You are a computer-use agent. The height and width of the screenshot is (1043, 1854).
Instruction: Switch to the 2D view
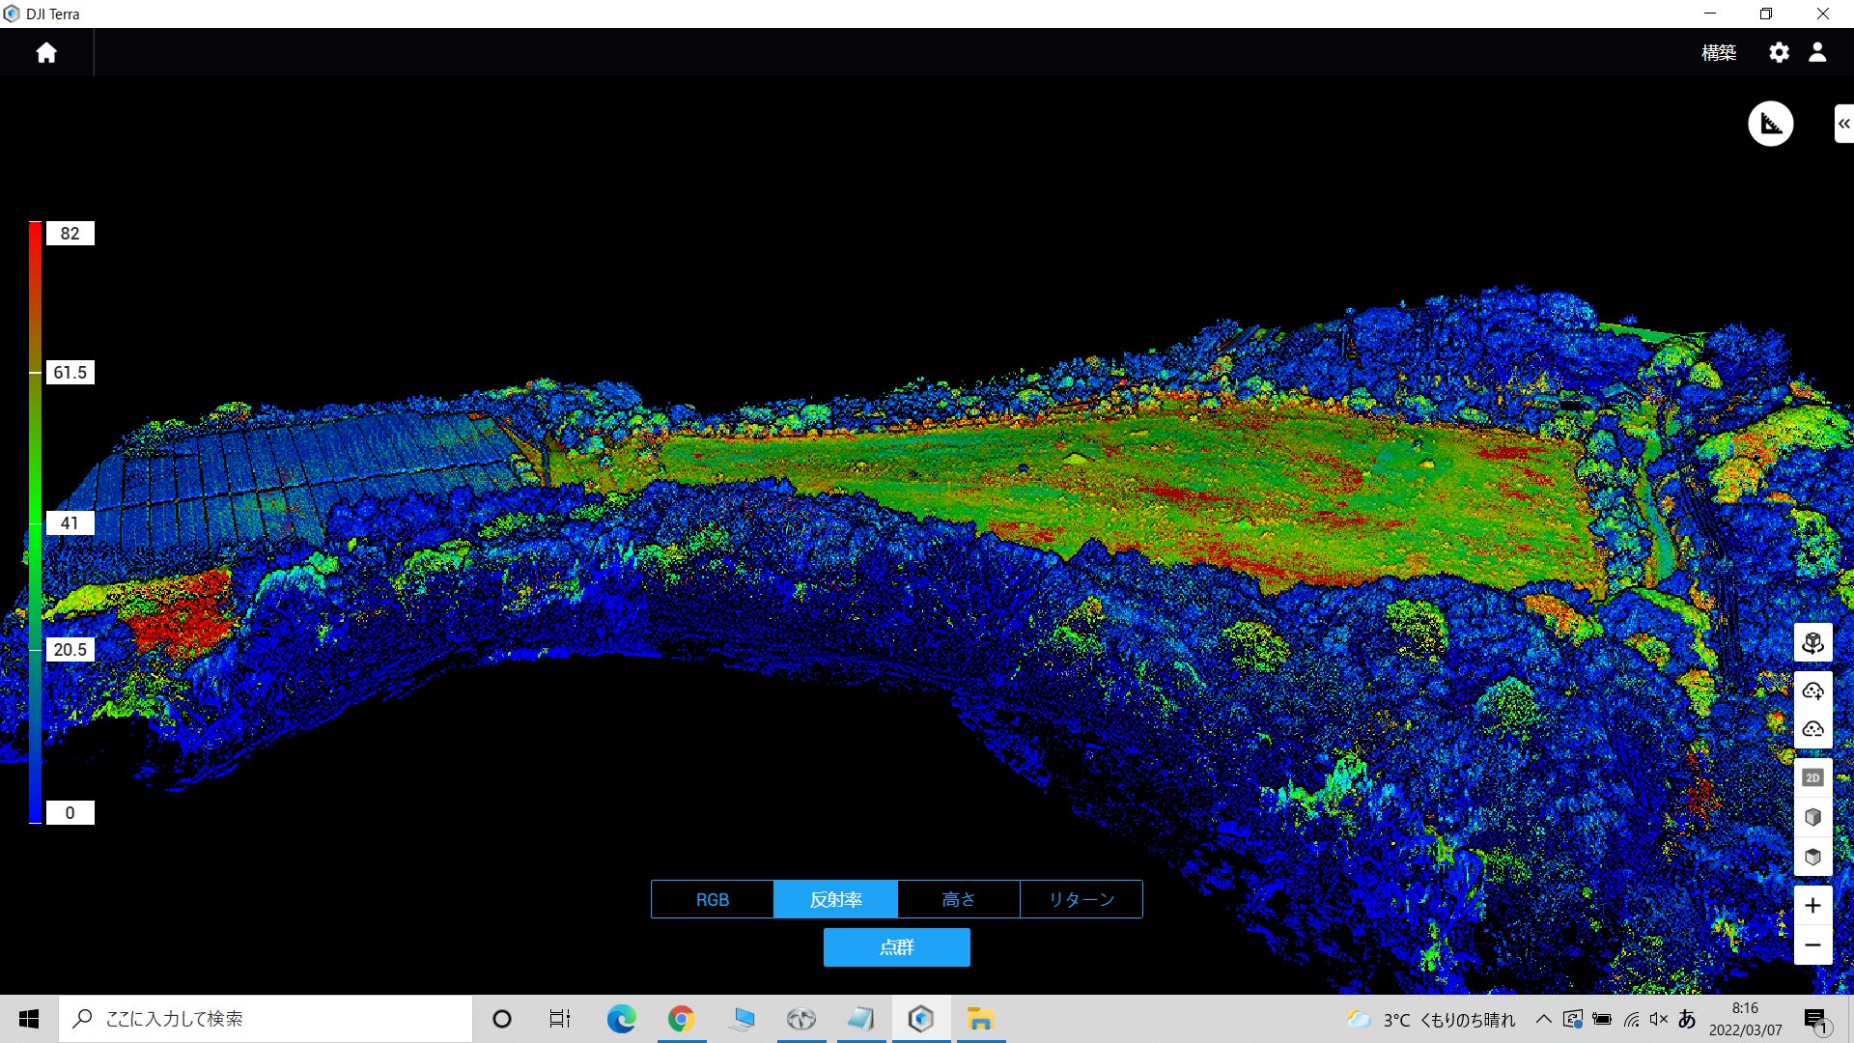click(1812, 777)
